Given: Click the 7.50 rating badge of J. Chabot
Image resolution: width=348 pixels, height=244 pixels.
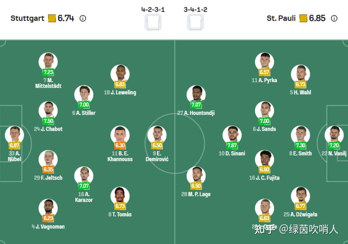Looking at the screenshot, I should 48,121.
